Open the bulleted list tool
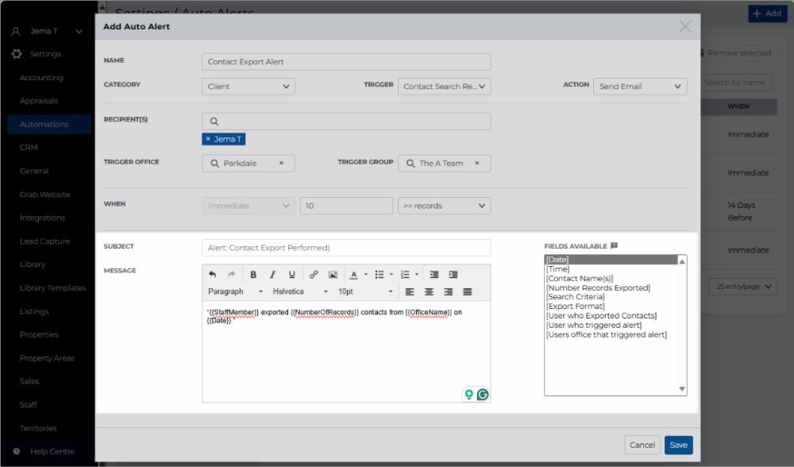This screenshot has height=467, width=794. (380, 275)
